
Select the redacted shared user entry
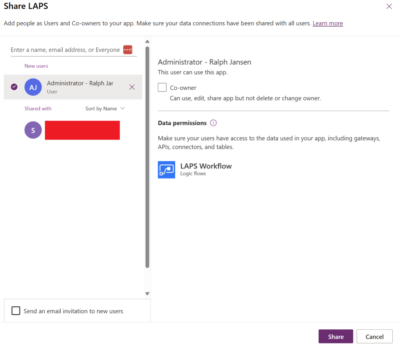(82, 130)
